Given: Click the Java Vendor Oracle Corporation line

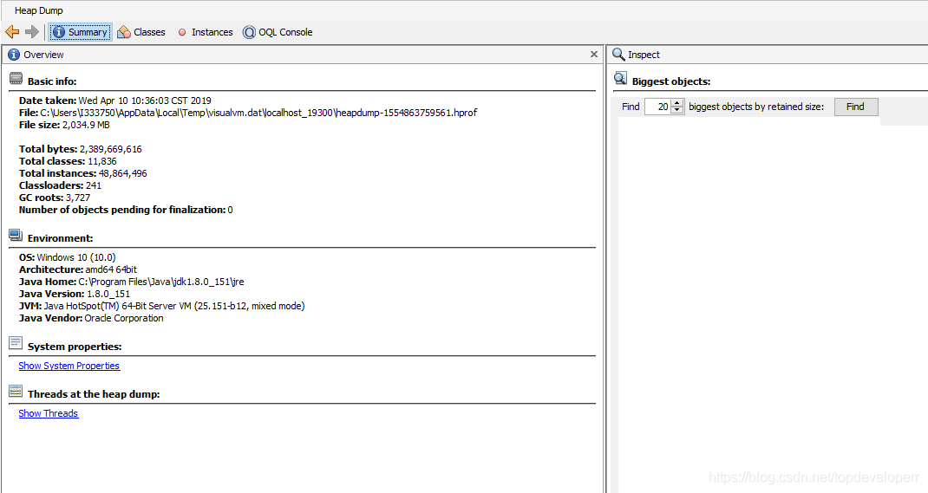Looking at the screenshot, I should pyautogui.click(x=91, y=319).
